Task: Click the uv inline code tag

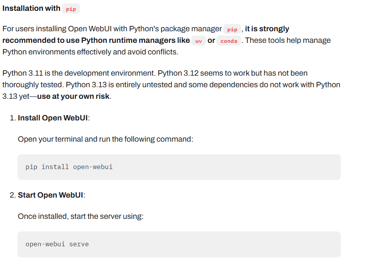Action: click(199, 41)
